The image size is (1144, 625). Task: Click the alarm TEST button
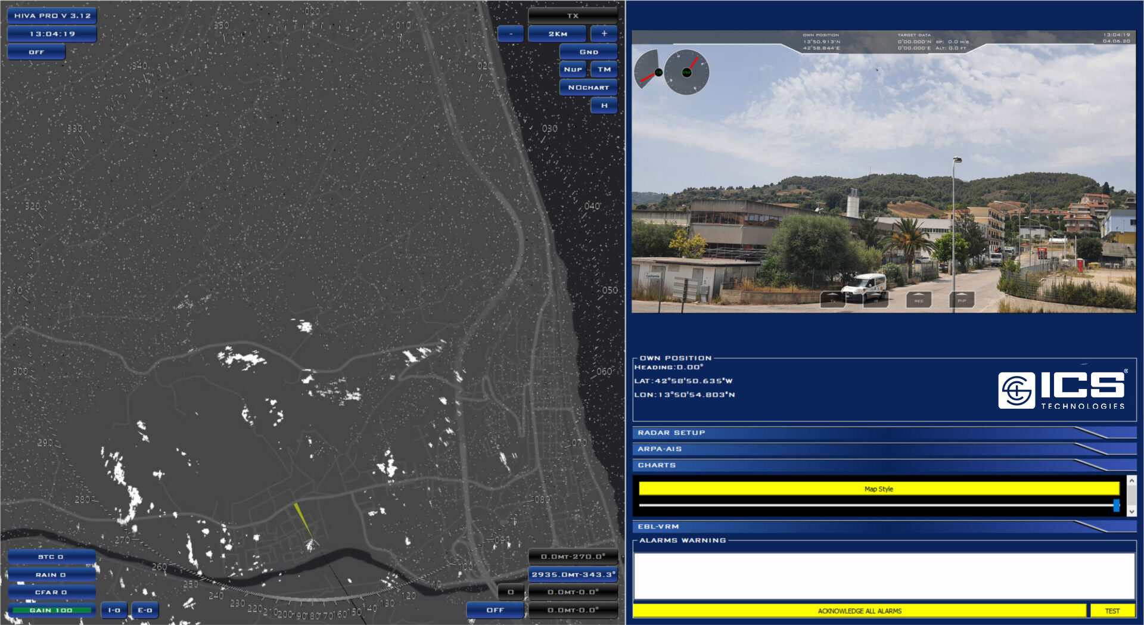1112,611
